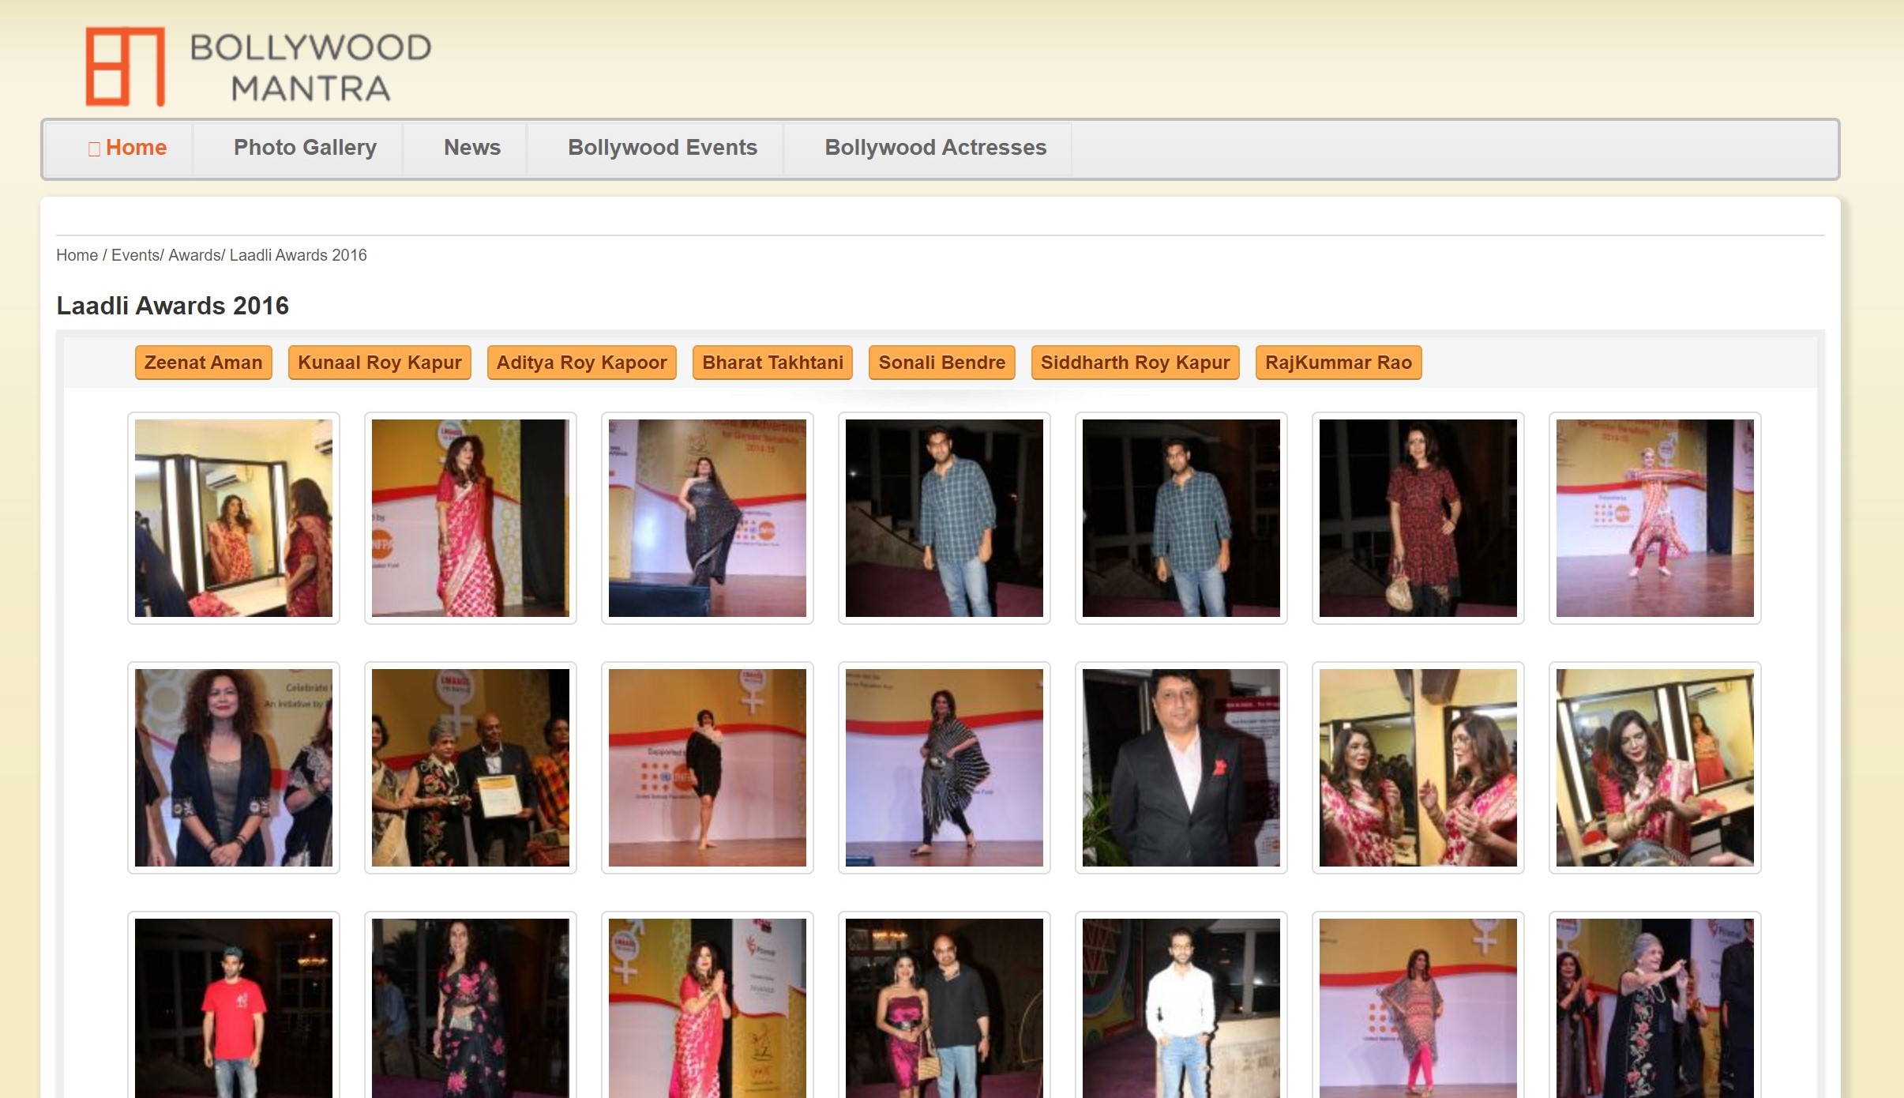Click the Awards breadcrumb link

tap(194, 255)
